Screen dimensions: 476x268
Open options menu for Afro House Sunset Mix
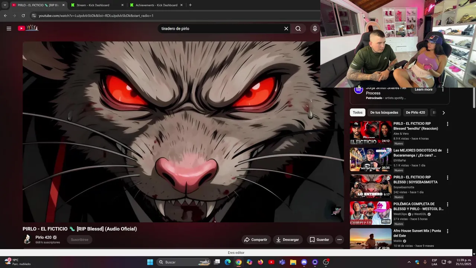pyautogui.click(x=447, y=231)
